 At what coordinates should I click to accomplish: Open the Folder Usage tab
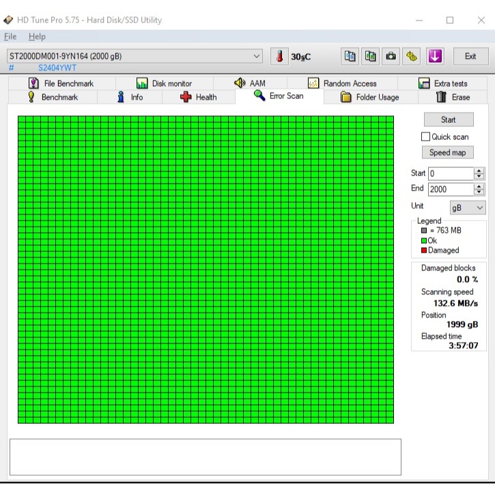[369, 97]
